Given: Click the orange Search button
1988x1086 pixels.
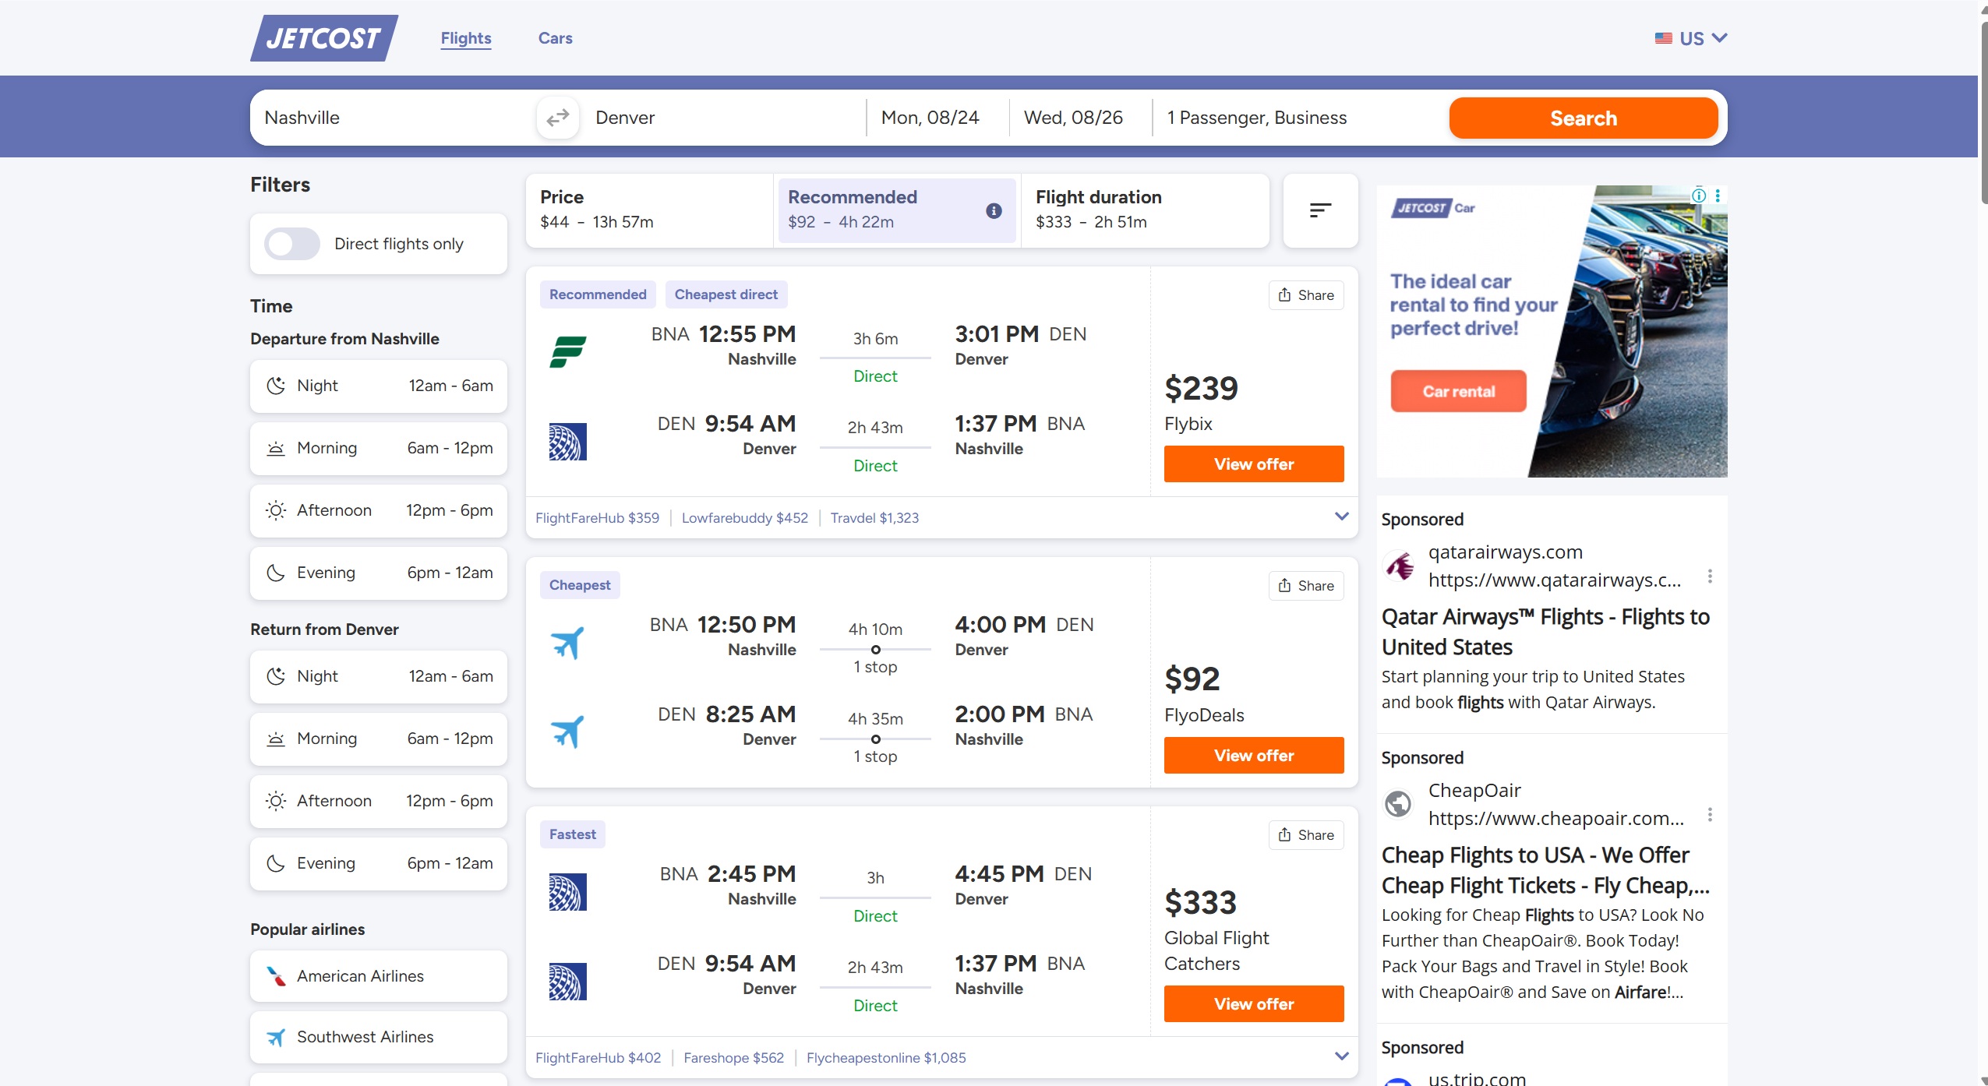Looking at the screenshot, I should pyautogui.click(x=1584, y=118).
